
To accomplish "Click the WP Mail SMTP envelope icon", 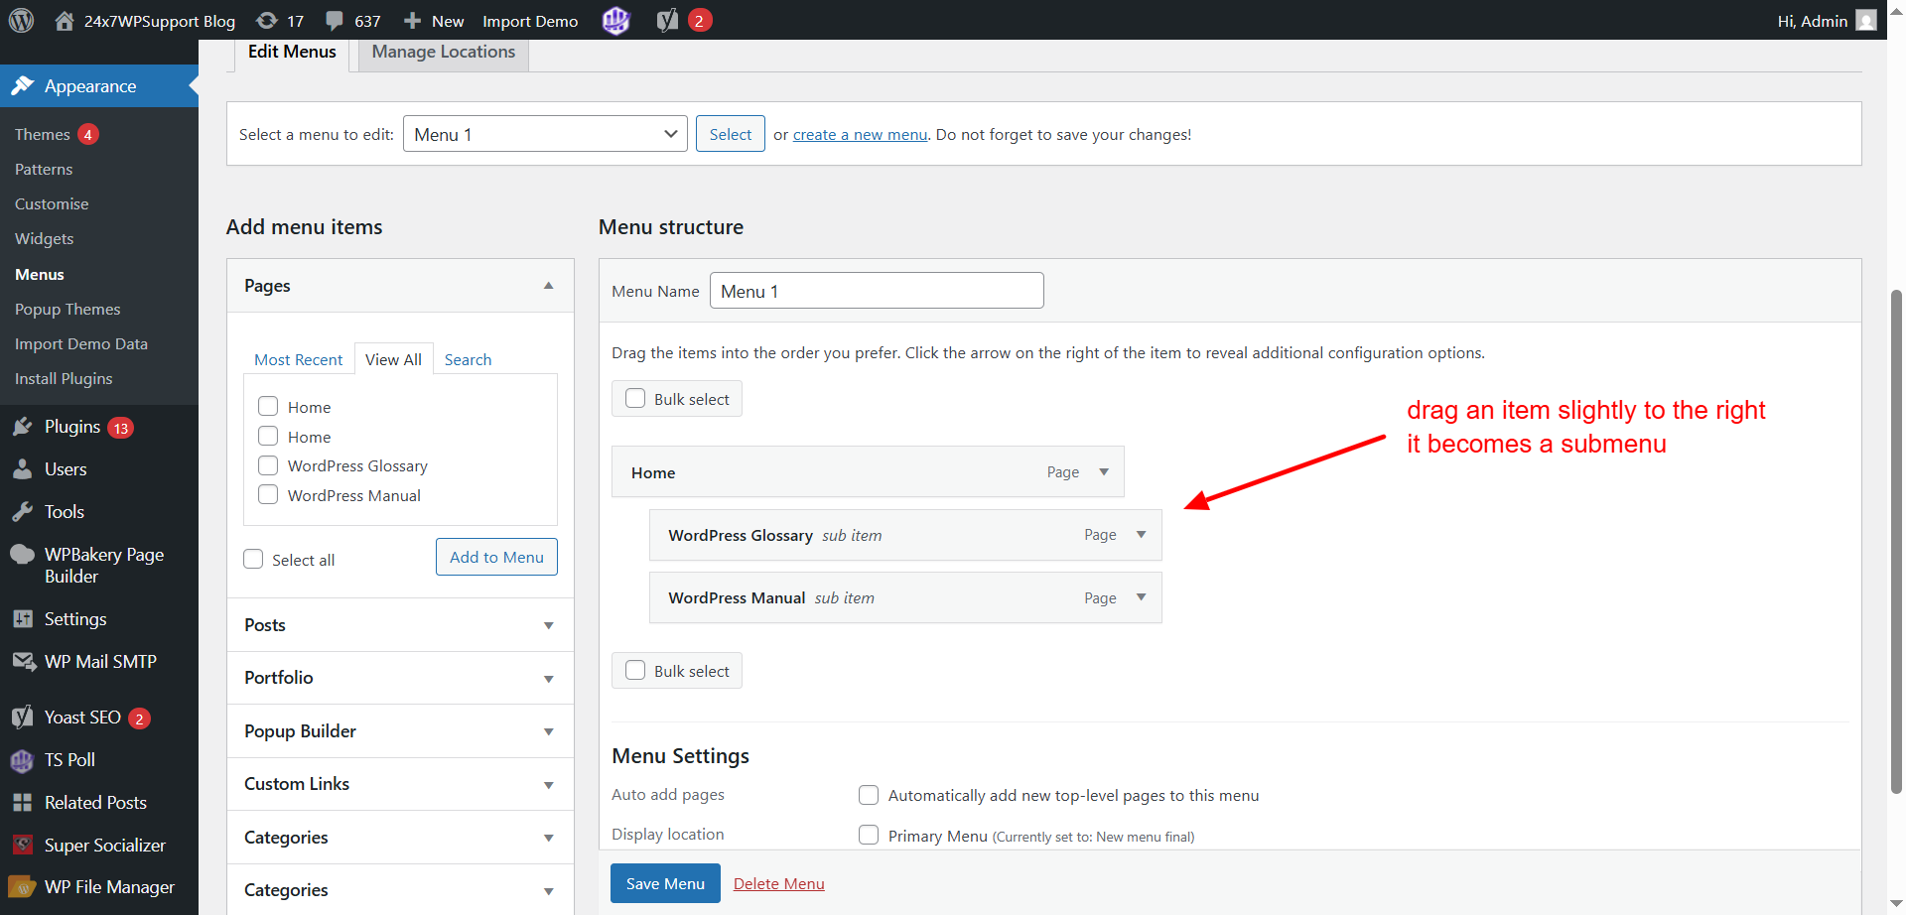I will click(23, 662).
